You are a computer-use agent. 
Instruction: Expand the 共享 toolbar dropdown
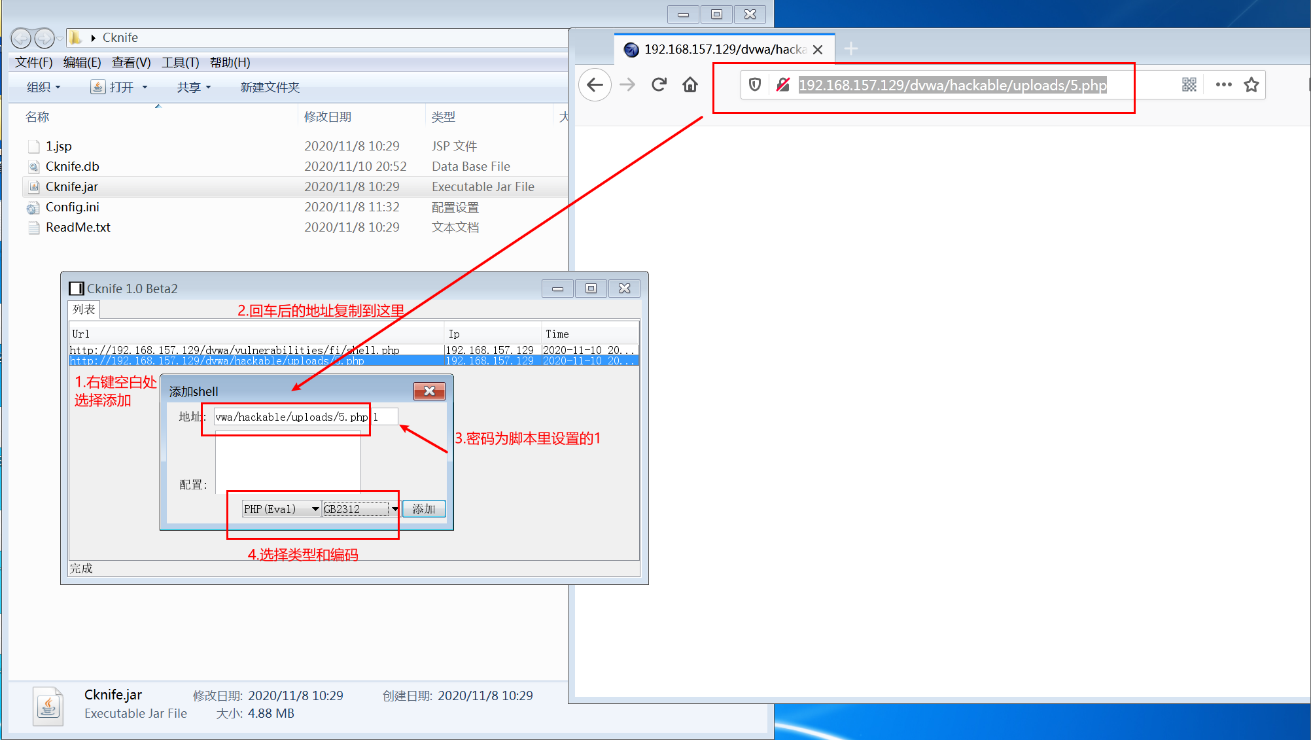coord(194,87)
